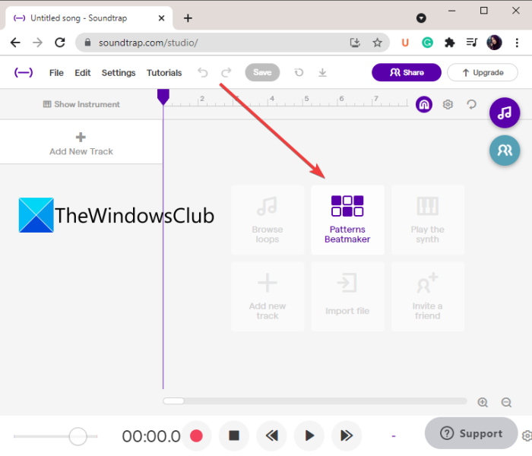This screenshot has width=532, height=456.
Task: Open the File menu
Action: (56, 73)
